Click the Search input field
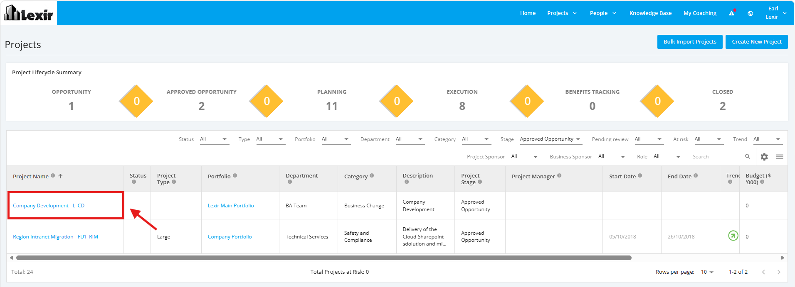795x287 pixels. coord(717,157)
